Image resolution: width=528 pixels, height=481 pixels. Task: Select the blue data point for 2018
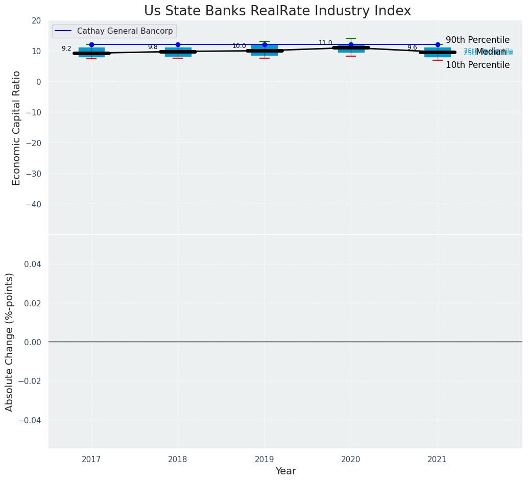[x=178, y=44]
